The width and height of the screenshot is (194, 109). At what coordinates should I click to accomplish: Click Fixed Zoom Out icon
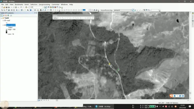click(14, 10)
